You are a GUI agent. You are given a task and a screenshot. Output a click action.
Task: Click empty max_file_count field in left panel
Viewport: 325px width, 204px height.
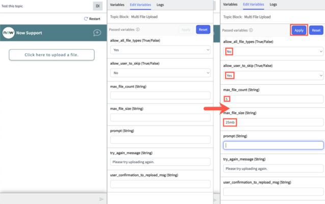pos(160,95)
